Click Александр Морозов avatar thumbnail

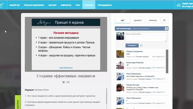120,65
